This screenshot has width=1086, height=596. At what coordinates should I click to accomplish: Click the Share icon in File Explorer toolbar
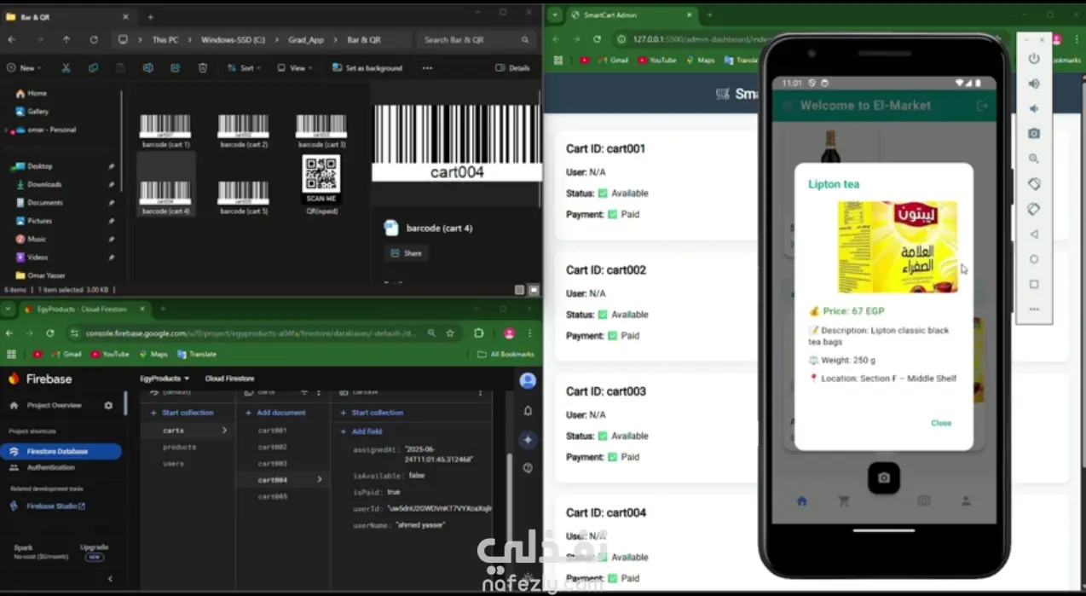175,68
